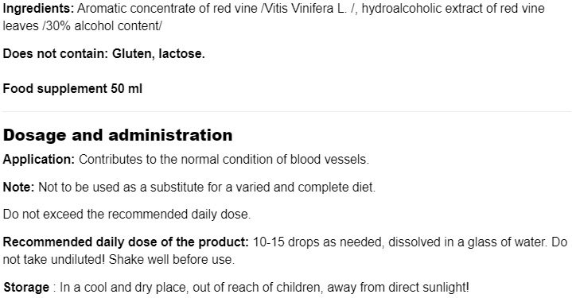Click the 'Note:' bold label
The height and width of the screenshot is (298, 572).
(x=18, y=187)
